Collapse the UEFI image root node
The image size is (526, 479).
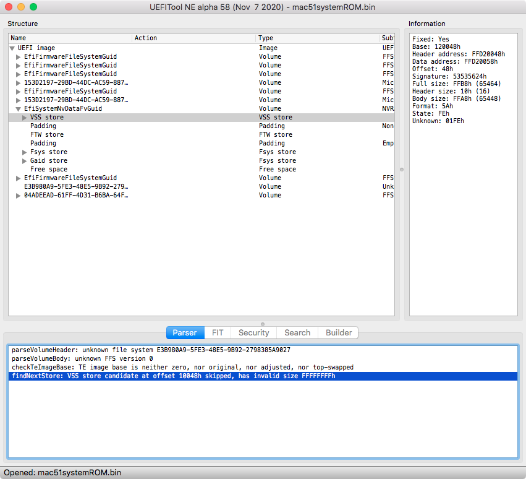coord(12,48)
